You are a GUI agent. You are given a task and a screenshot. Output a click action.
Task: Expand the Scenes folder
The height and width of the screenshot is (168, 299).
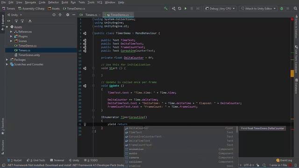(x=11, y=41)
